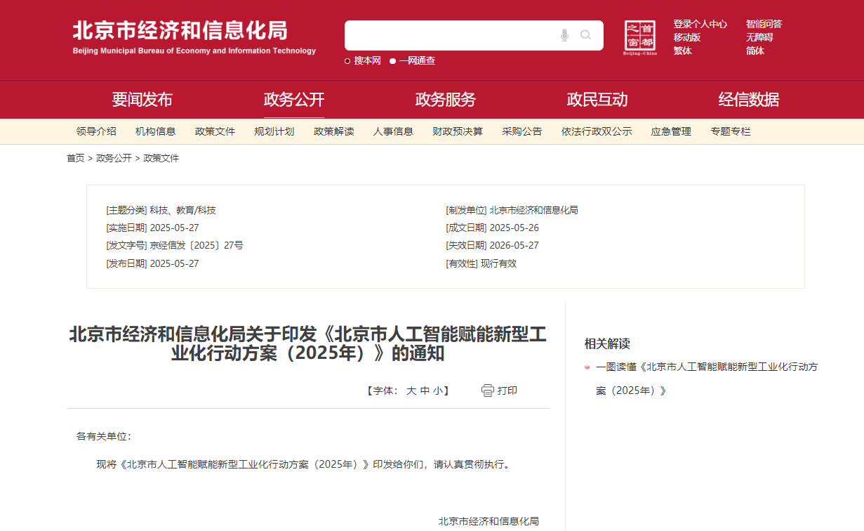Image resolution: width=864 pixels, height=531 pixels.
Task: Click 首页 in the breadcrumb
Action: [x=75, y=158]
